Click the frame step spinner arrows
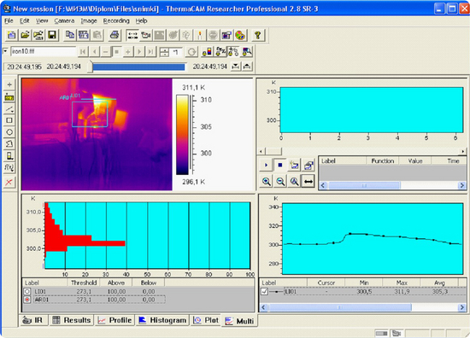 tap(164, 52)
